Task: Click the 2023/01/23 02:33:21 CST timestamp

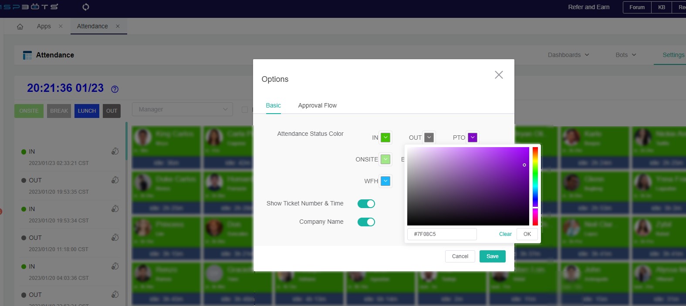Action: point(59,163)
